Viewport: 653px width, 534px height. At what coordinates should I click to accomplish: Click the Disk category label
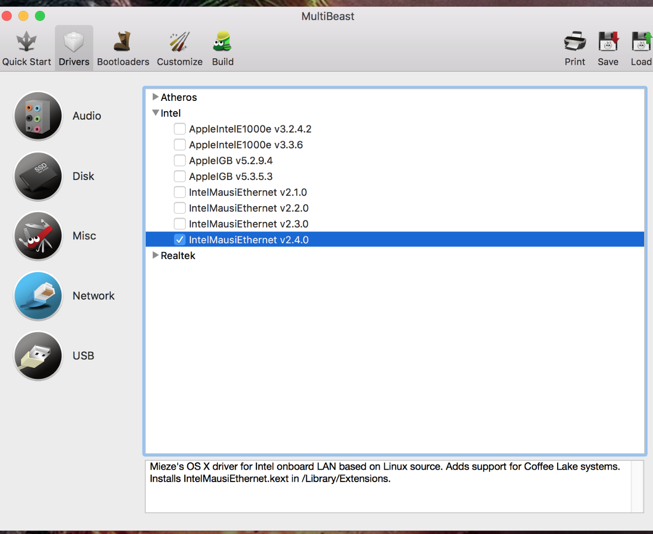pos(83,176)
